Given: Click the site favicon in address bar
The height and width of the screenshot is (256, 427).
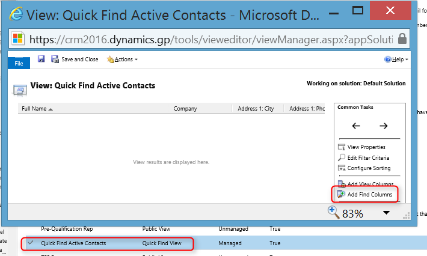Looking at the screenshot, I should click(x=18, y=38).
